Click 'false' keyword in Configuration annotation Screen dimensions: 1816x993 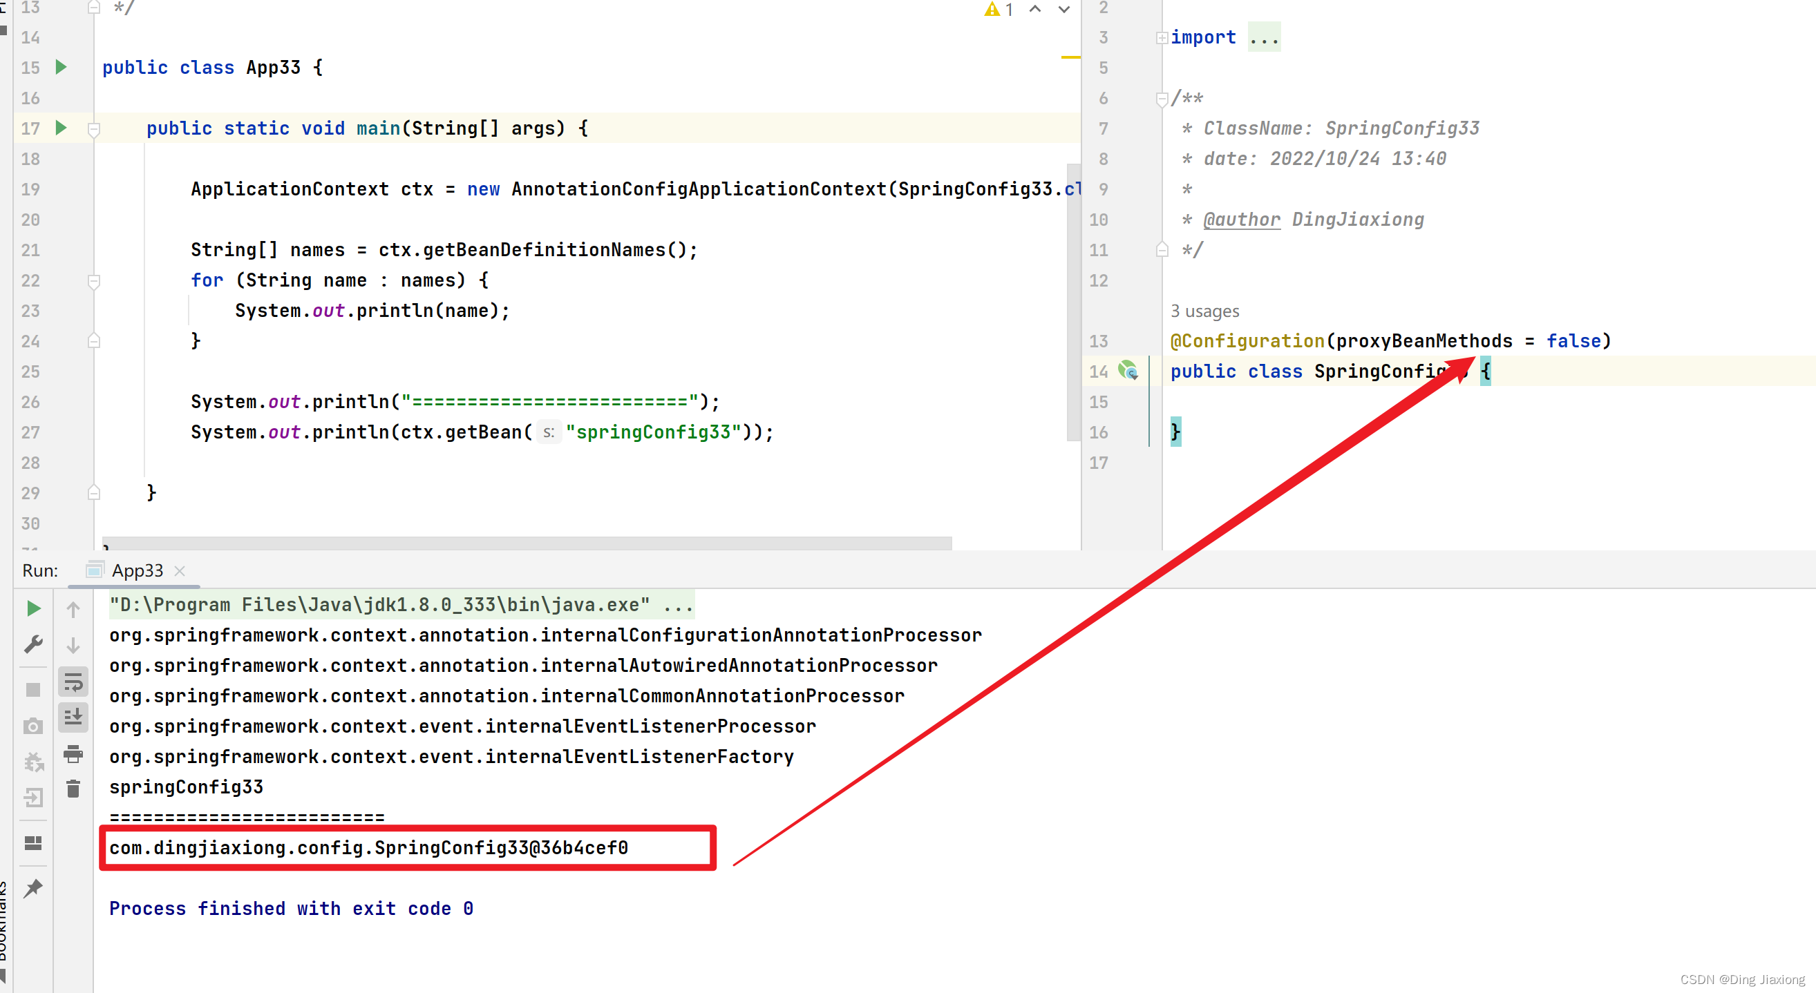click(1573, 341)
